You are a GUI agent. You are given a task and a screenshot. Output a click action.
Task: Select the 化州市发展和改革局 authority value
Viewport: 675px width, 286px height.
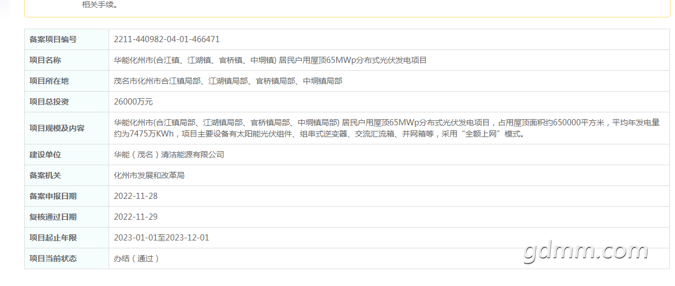(149, 175)
